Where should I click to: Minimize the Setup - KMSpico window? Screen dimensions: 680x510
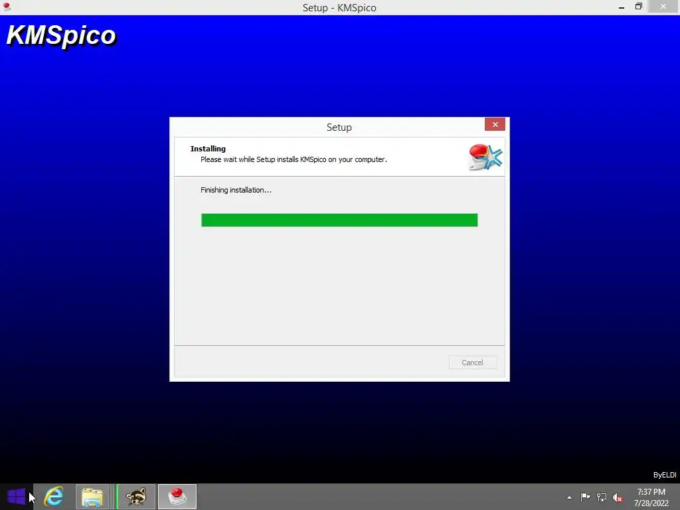coord(622,7)
